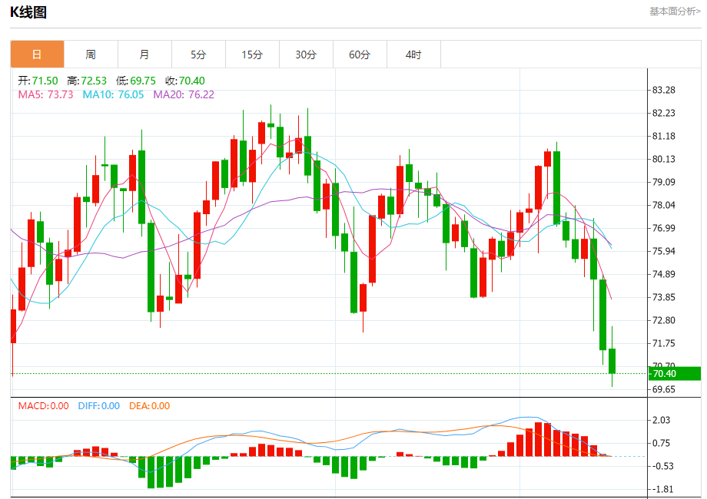This screenshot has height=499, width=707.
Task: Click the 低:69.75 low price value
Action: point(136,81)
